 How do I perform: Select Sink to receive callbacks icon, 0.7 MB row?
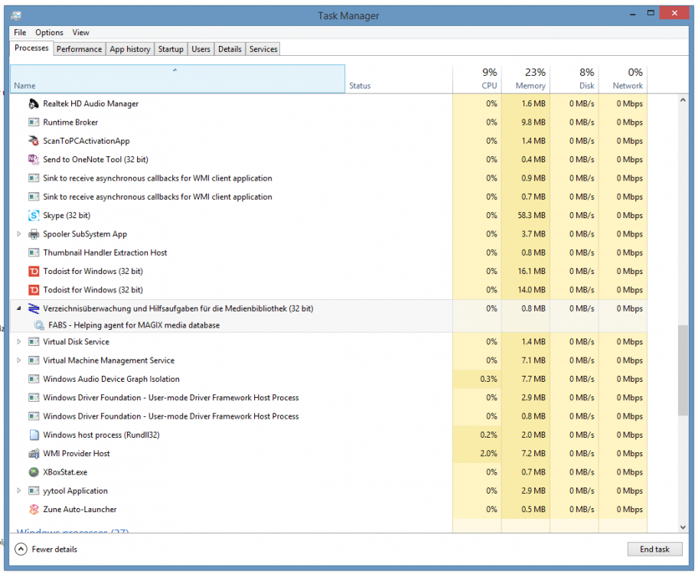(34, 197)
